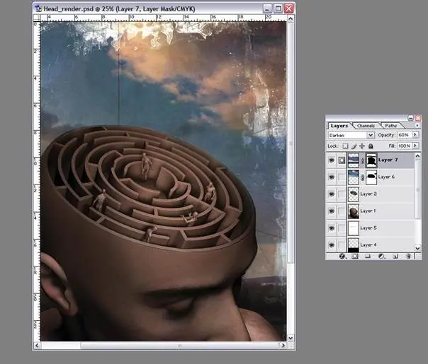The image size is (428, 364).
Task: Click the document horizontal scroll left arrow
Action: click(x=37, y=346)
